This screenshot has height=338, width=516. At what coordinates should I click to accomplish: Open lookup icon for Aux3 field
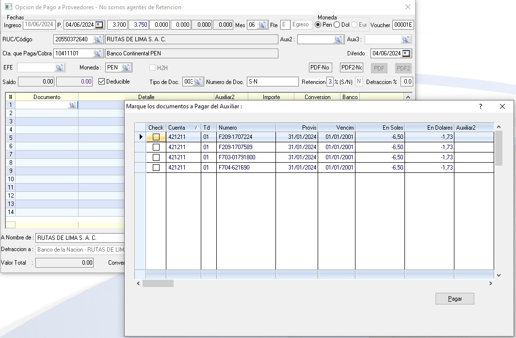[x=405, y=39]
